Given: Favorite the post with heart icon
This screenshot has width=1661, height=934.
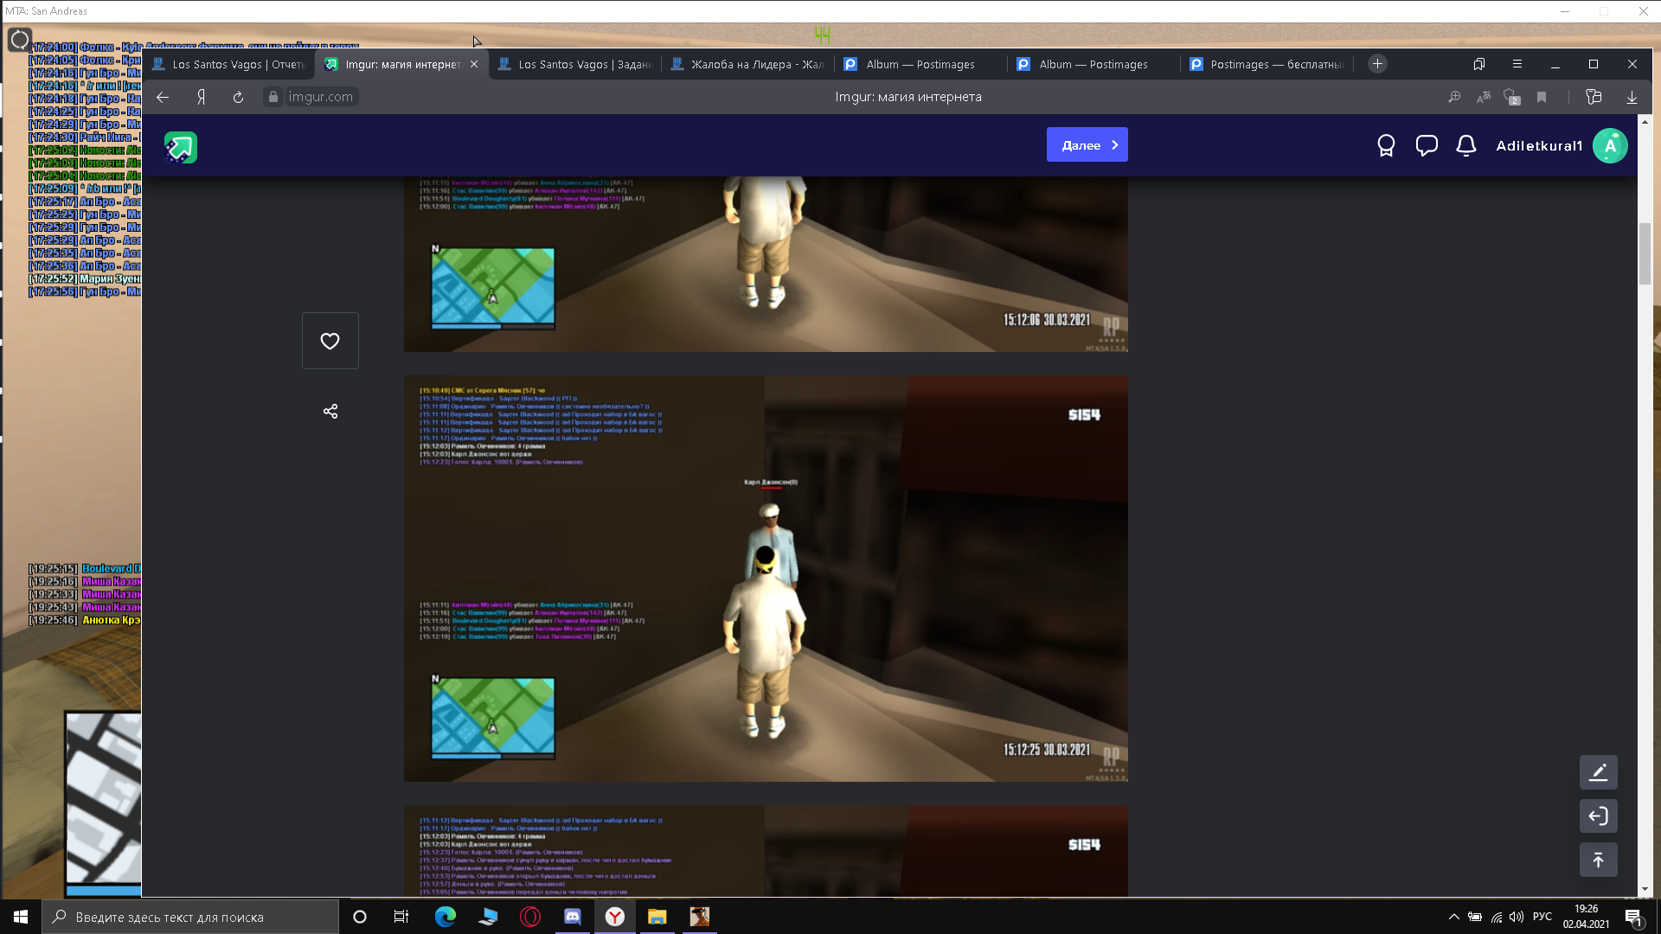Looking at the screenshot, I should (330, 341).
